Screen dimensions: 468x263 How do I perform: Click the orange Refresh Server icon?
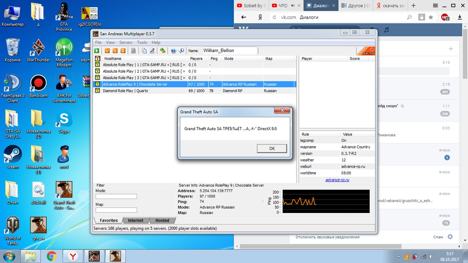[123, 51]
